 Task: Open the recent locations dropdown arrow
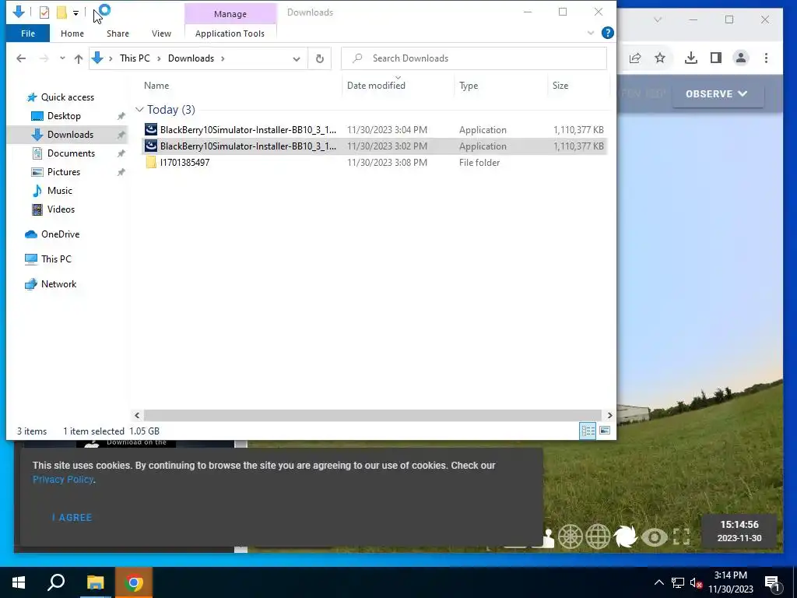tap(62, 58)
